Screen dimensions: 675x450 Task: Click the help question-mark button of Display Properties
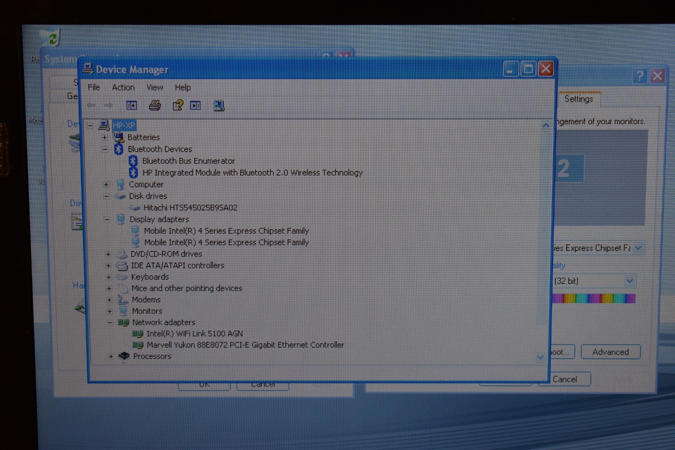click(x=640, y=76)
